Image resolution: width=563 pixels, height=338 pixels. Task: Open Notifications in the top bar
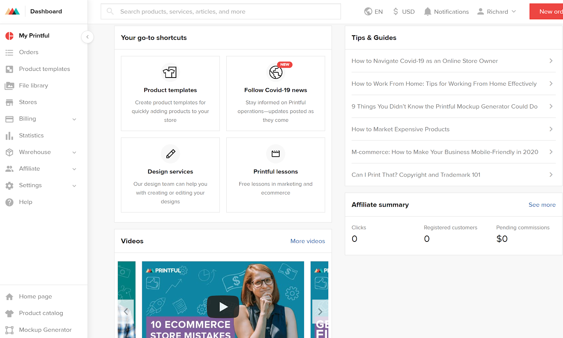tap(446, 12)
